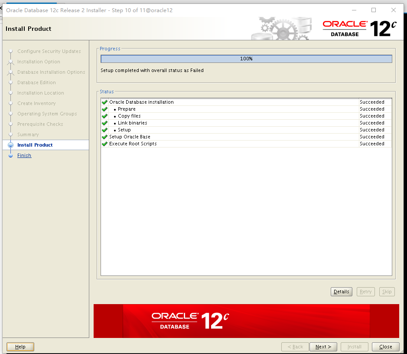The width and height of the screenshot is (407, 354).
Task: Click the Install Product step bullet icon
Action: [10, 145]
